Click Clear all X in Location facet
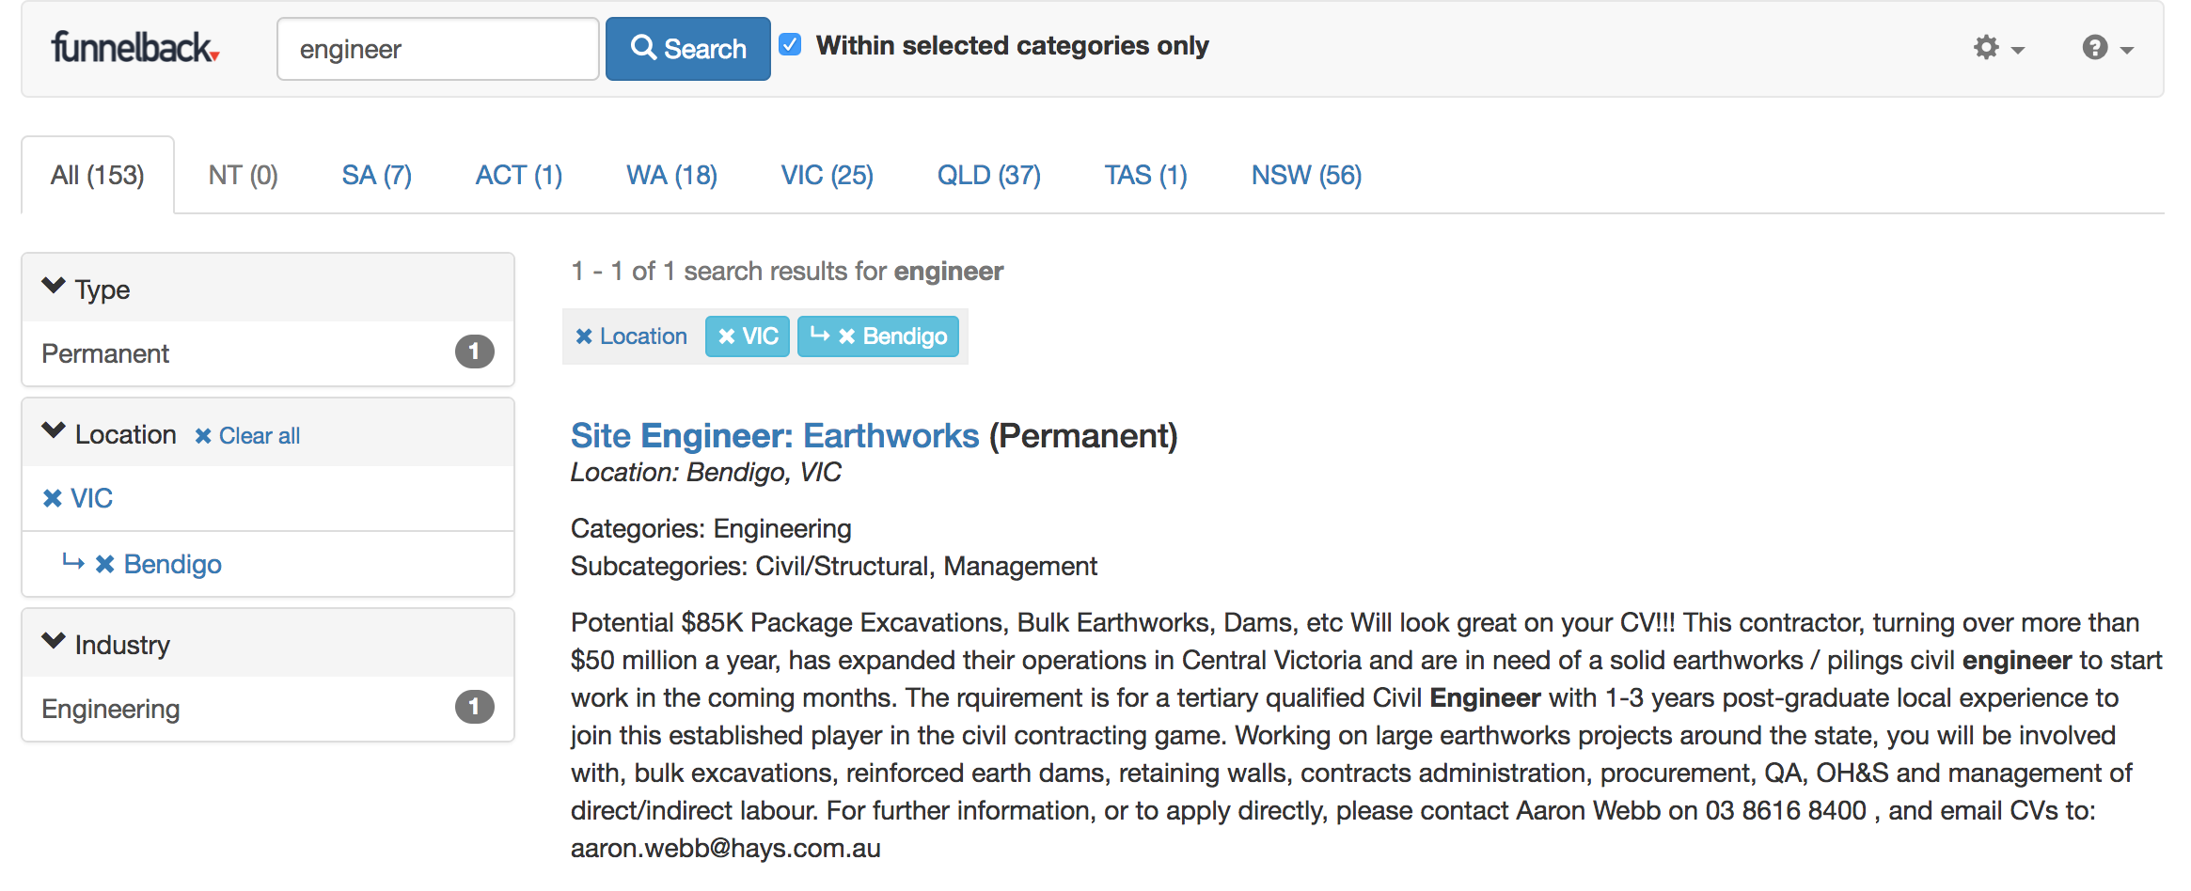2191x891 pixels. point(203,436)
